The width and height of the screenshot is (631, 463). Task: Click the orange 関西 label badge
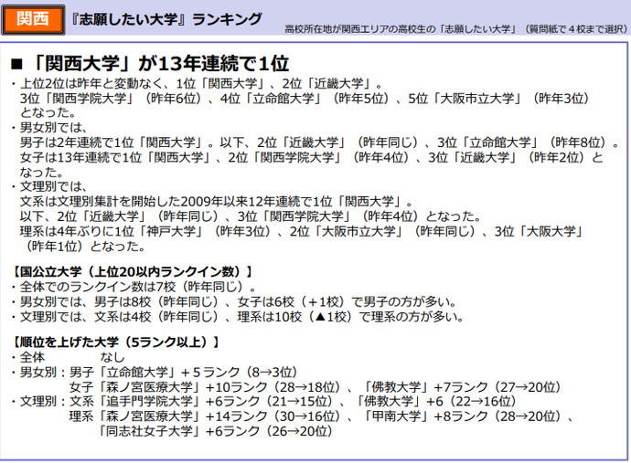33,19
